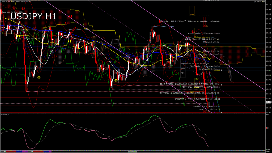Click the yellow YDL box marker
The image size is (272, 153).
point(197,79)
